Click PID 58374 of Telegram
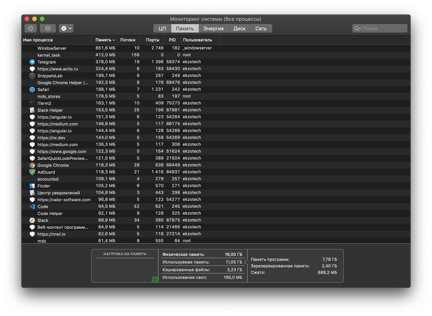 click(x=173, y=62)
